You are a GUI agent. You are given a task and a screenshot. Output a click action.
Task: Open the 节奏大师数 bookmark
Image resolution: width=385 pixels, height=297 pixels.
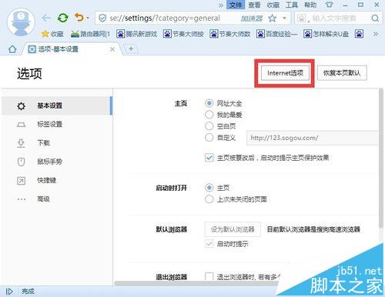(230, 34)
